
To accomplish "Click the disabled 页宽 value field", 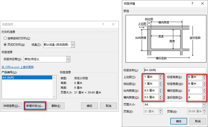I will click(151, 111).
